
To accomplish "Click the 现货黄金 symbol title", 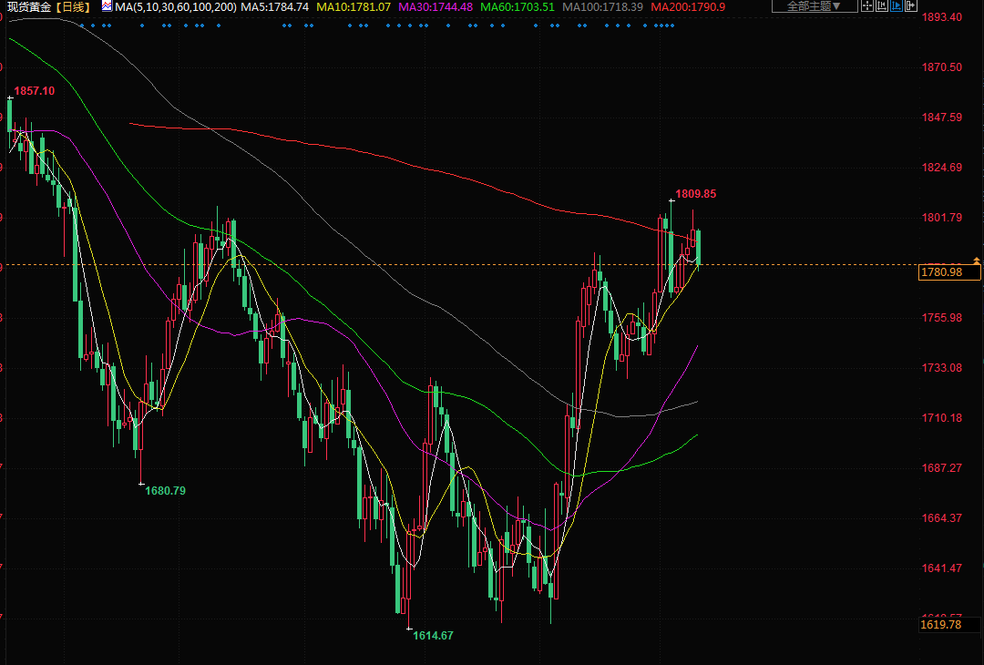I will 28,7.
